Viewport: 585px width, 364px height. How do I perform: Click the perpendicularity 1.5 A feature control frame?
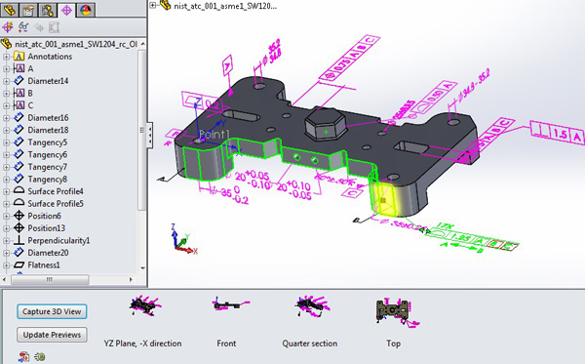557,133
